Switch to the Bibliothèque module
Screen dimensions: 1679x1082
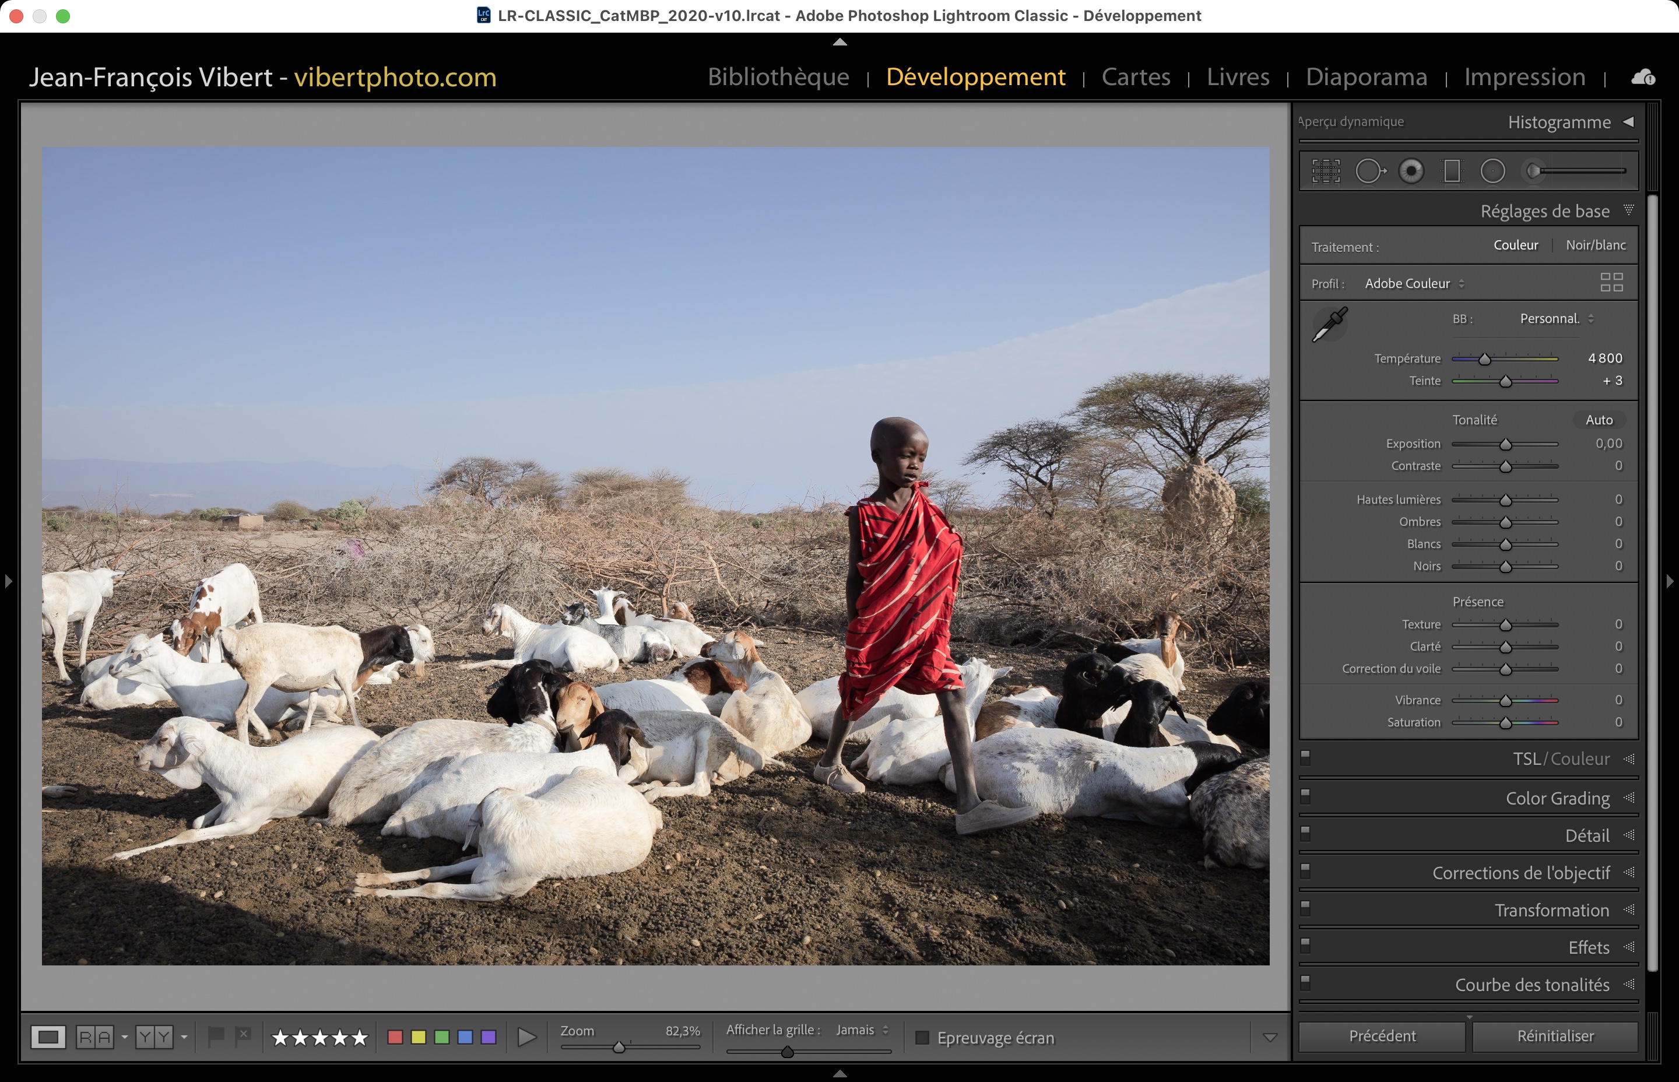coord(778,76)
